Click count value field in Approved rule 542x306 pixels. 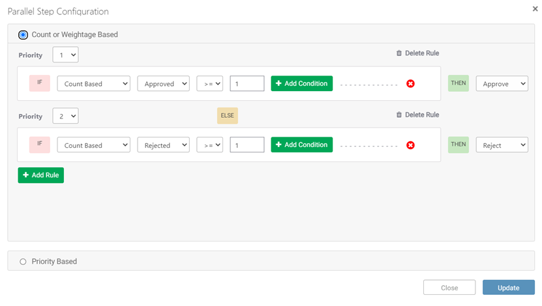tap(247, 84)
